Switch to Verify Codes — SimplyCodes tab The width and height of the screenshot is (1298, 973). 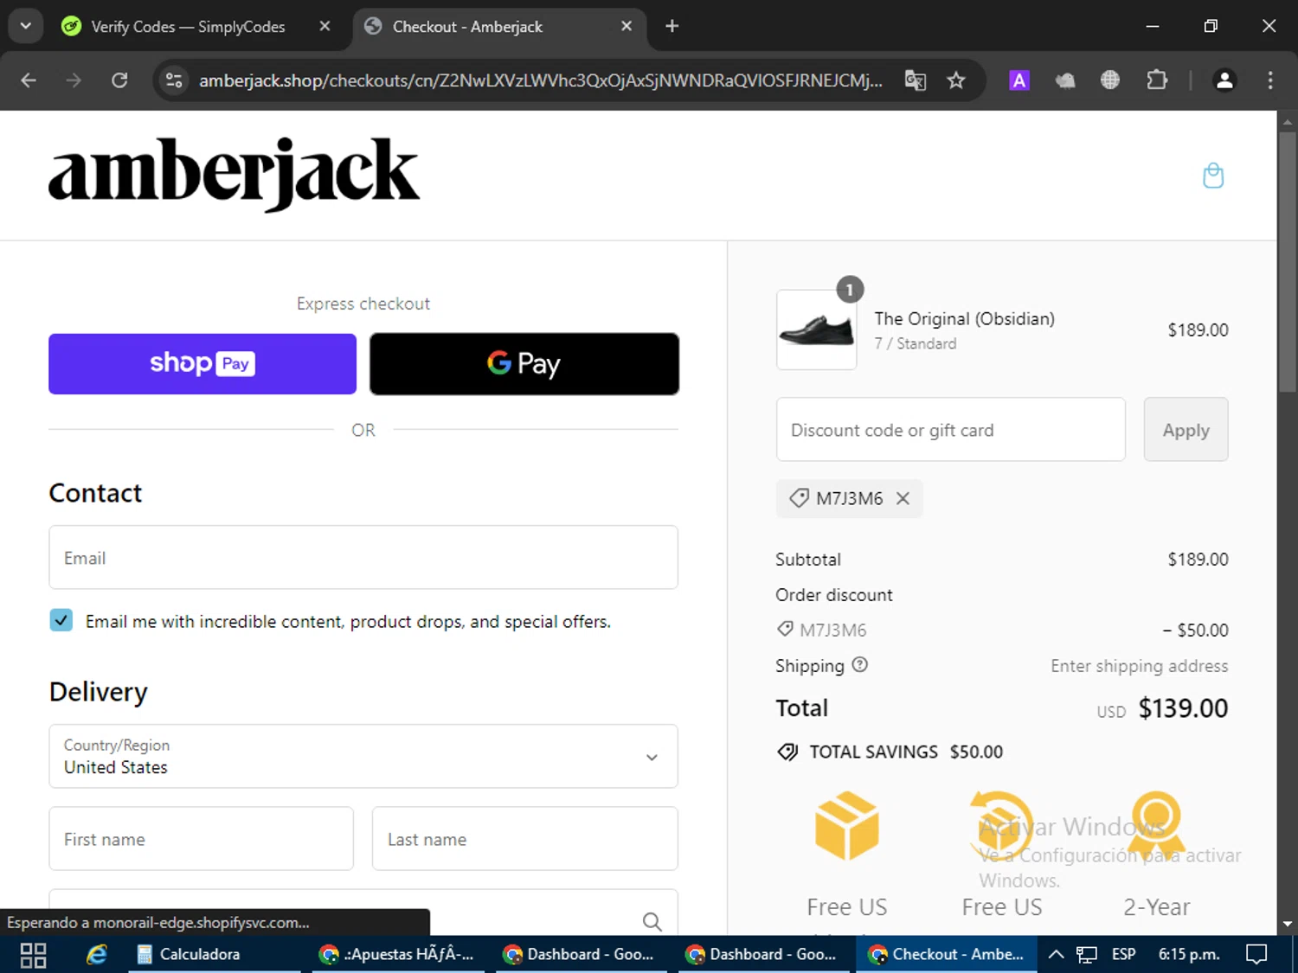(x=188, y=27)
